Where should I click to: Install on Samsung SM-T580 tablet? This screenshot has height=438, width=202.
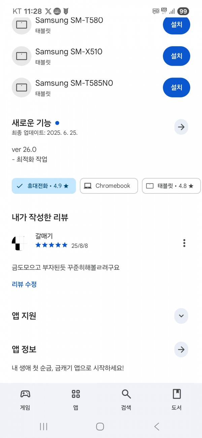click(176, 25)
